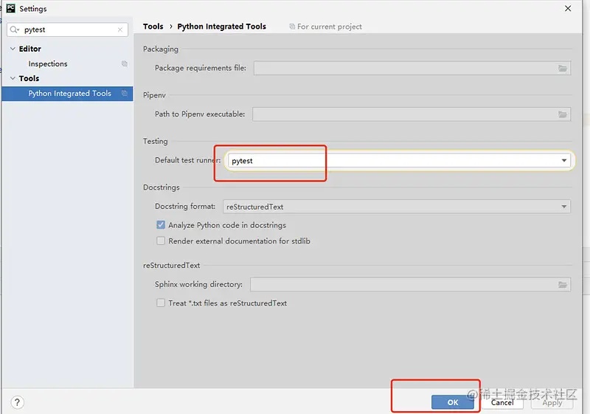Screen dimensions: 590x414
Task: Click the Sphinx working directory field
Action: (x=411, y=285)
